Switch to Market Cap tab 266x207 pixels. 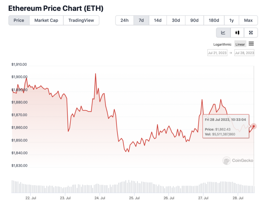coord(46,20)
